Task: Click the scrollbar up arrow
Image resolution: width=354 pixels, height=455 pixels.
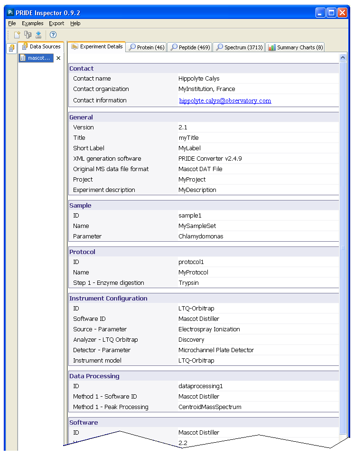Action: coord(343,57)
